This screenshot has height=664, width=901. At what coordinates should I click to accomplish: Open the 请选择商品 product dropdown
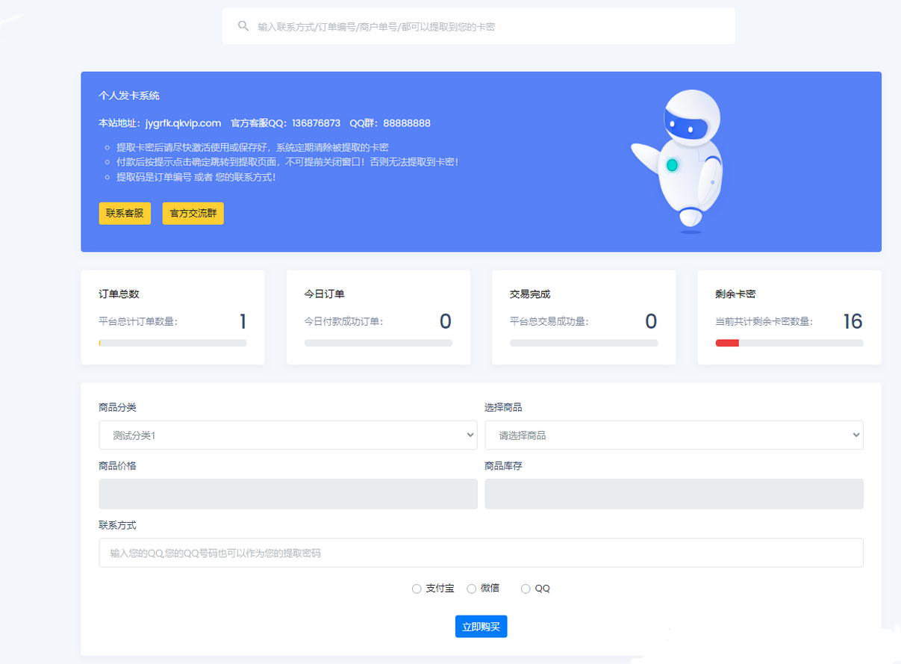click(x=673, y=434)
